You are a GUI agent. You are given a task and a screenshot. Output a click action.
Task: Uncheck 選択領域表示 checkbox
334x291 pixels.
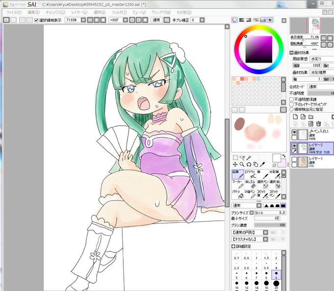pyautogui.click(x=36, y=20)
